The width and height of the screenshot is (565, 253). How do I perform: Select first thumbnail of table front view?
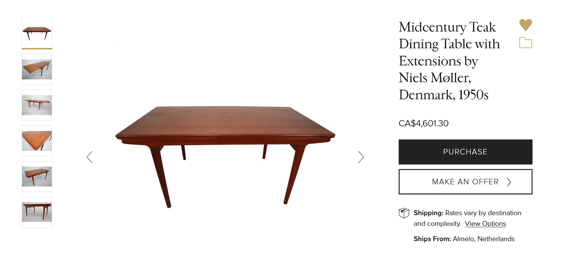(x=37, y=34)
